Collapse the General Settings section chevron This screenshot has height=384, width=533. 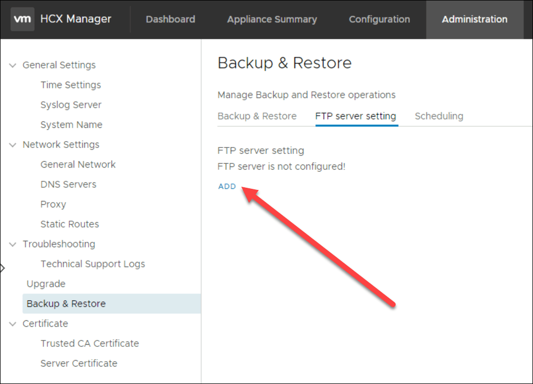pyautogui.click(x=13, y=65)
